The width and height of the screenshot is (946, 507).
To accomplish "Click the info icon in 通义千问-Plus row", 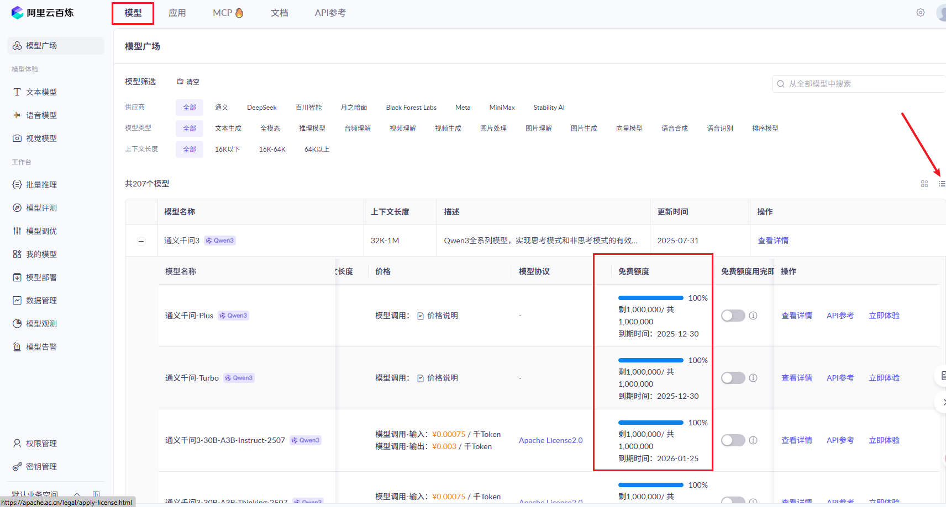I will pos(753,316).
